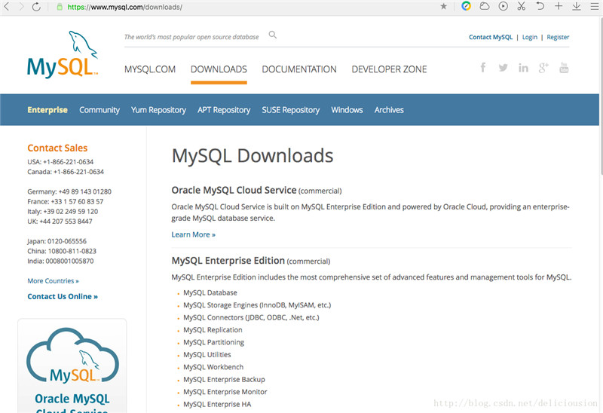Bookmark page with star icon
The width and height of the screenshot is (603, 413).
[443, 6]
